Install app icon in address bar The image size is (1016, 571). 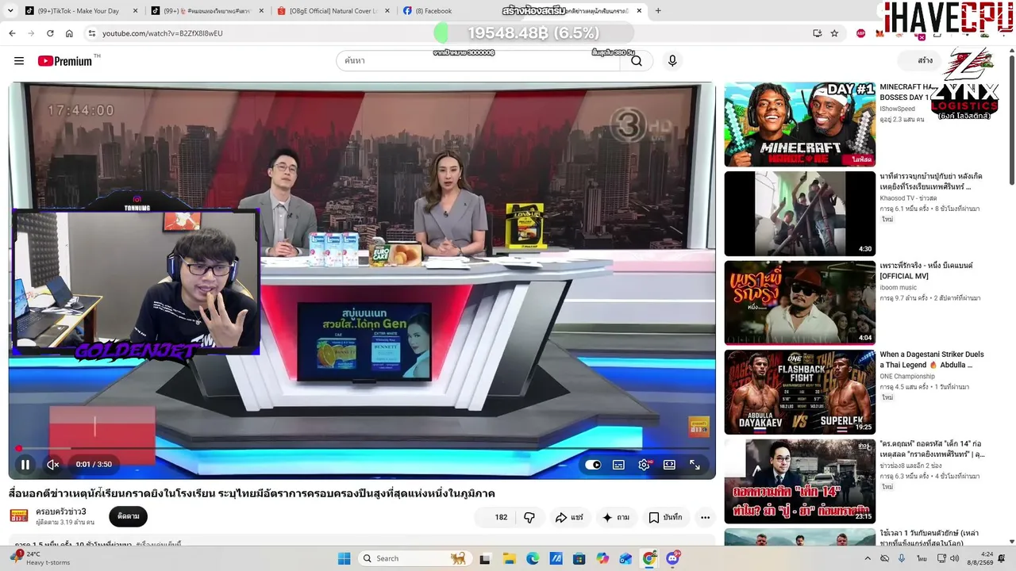point(817,33)
